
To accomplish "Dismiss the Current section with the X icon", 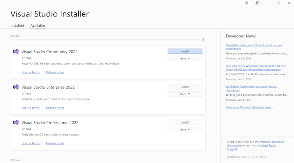I will (203, 40).
